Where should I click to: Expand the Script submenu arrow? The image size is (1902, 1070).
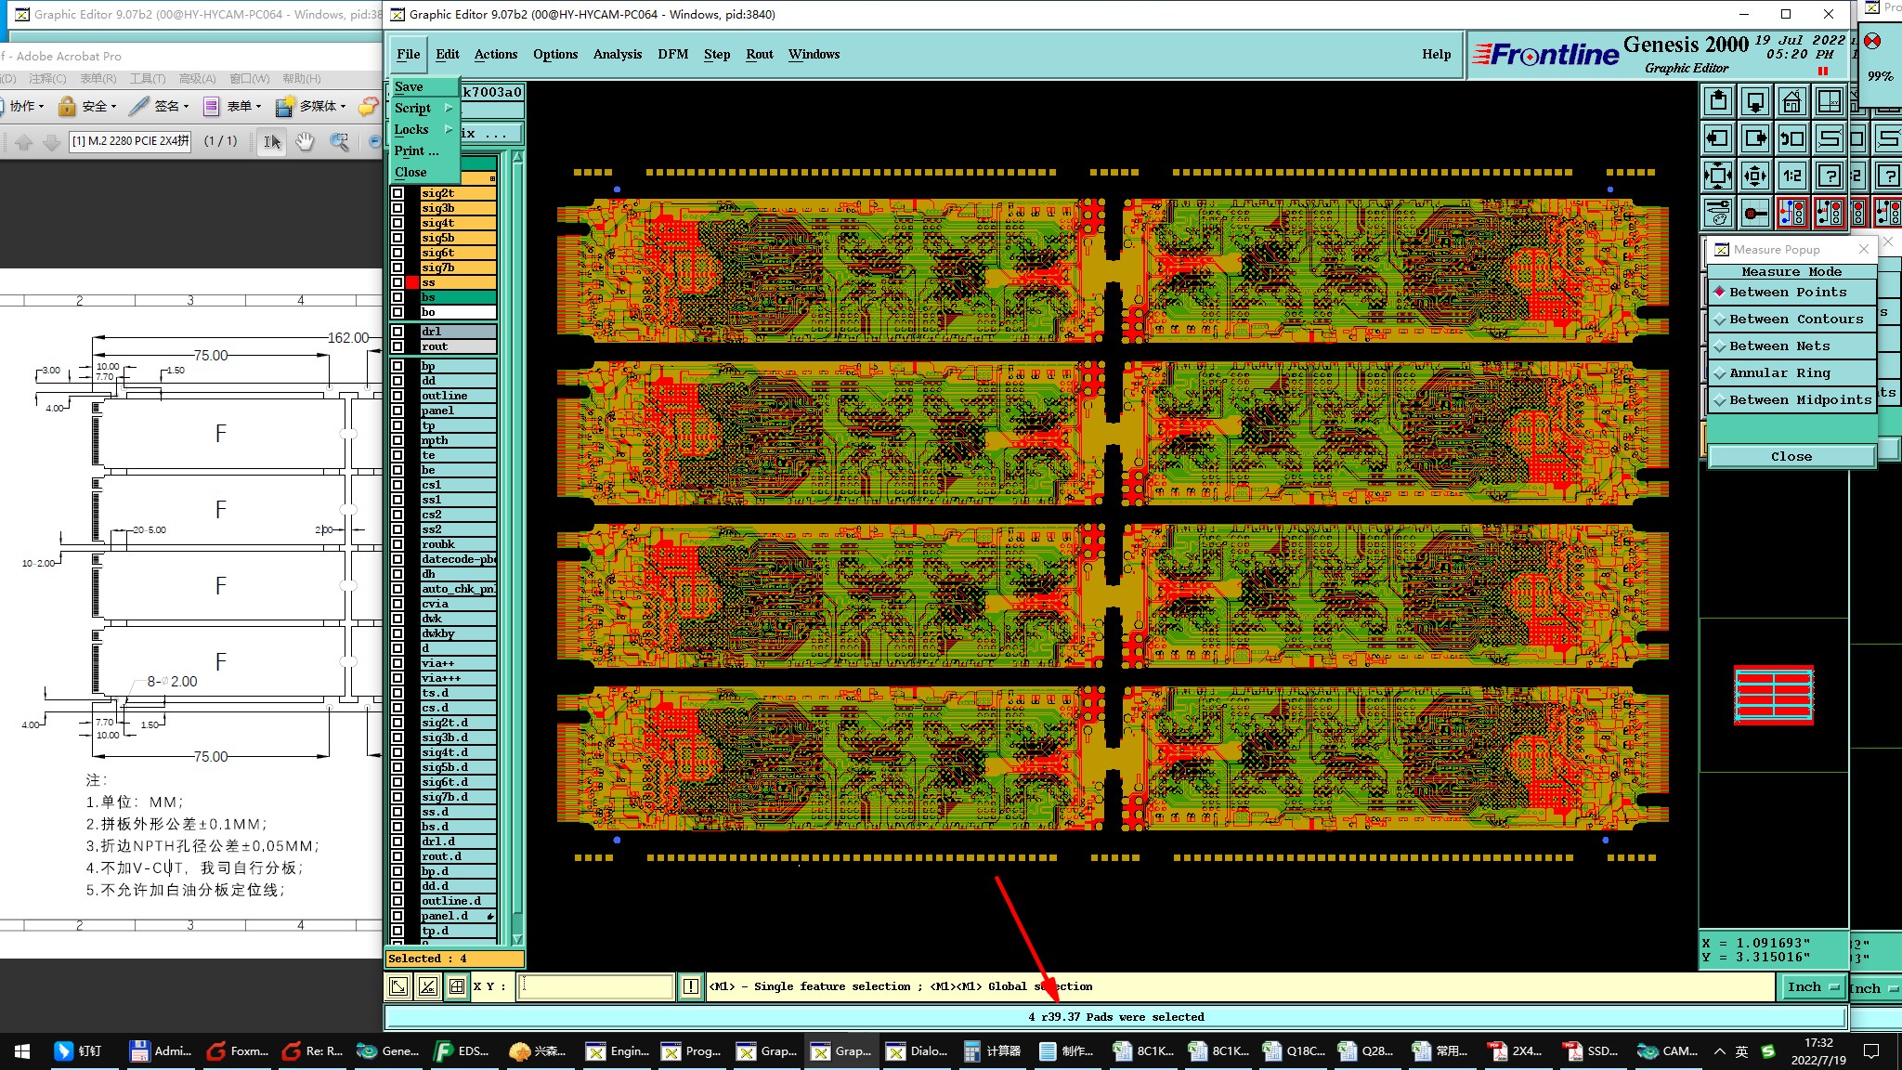[449, 108]
